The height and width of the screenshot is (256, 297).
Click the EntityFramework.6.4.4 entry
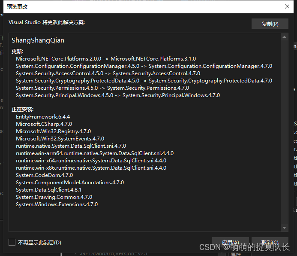(x=43, y=117)
